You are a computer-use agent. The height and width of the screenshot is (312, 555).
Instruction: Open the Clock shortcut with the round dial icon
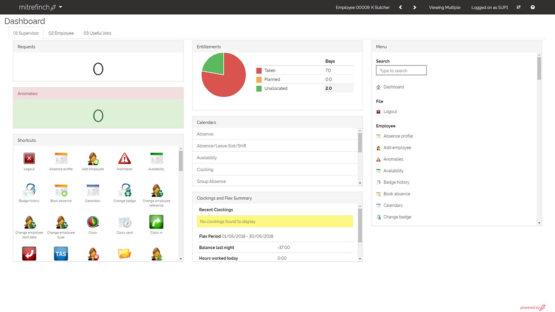[x=93, y=222]
